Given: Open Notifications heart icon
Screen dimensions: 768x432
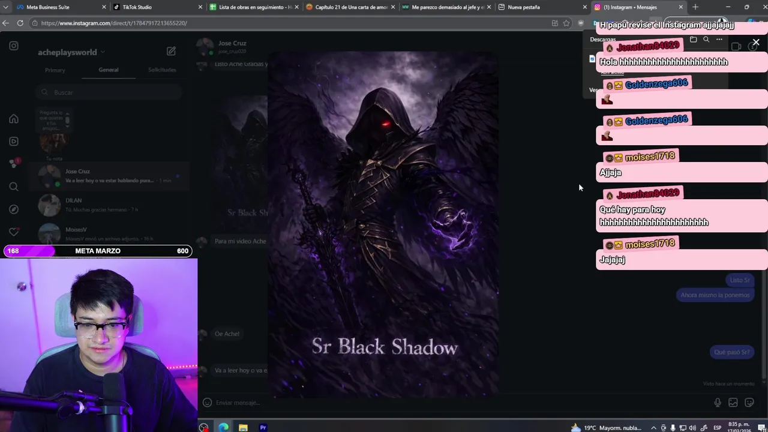Looking at the screenshot, I should click(x=14, y=232).
